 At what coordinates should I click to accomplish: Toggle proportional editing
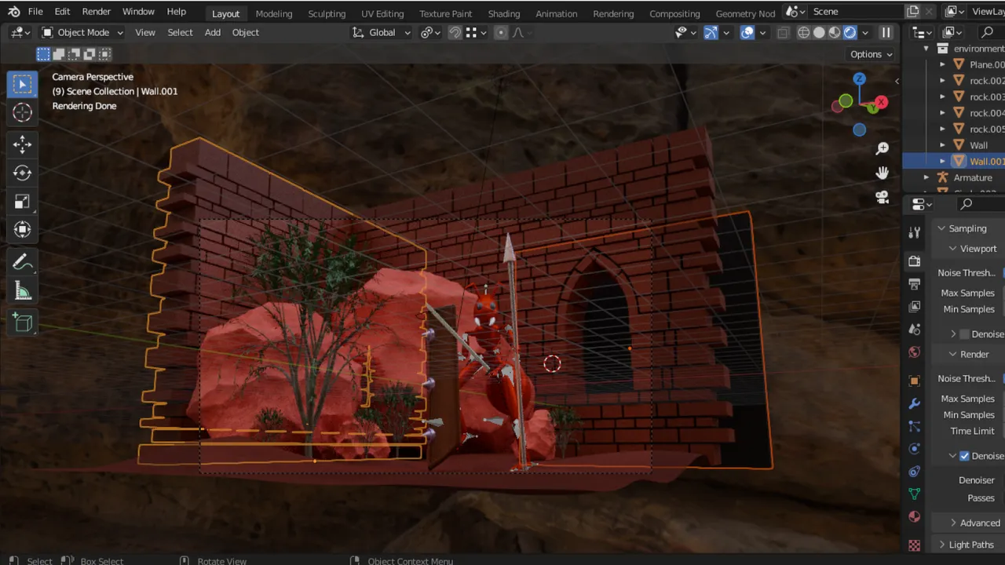(x=500, y=32)
